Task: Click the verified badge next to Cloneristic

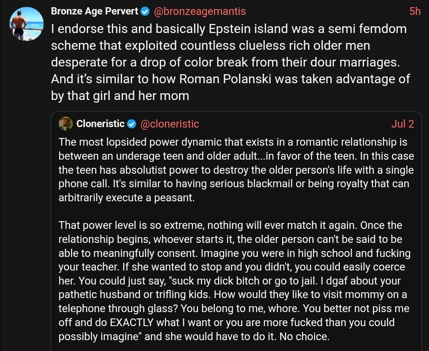Action: 132,124
